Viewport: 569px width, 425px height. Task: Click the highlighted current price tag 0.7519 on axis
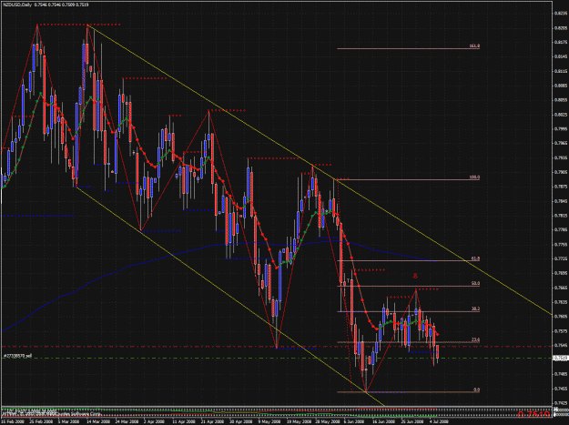[560, 358]
